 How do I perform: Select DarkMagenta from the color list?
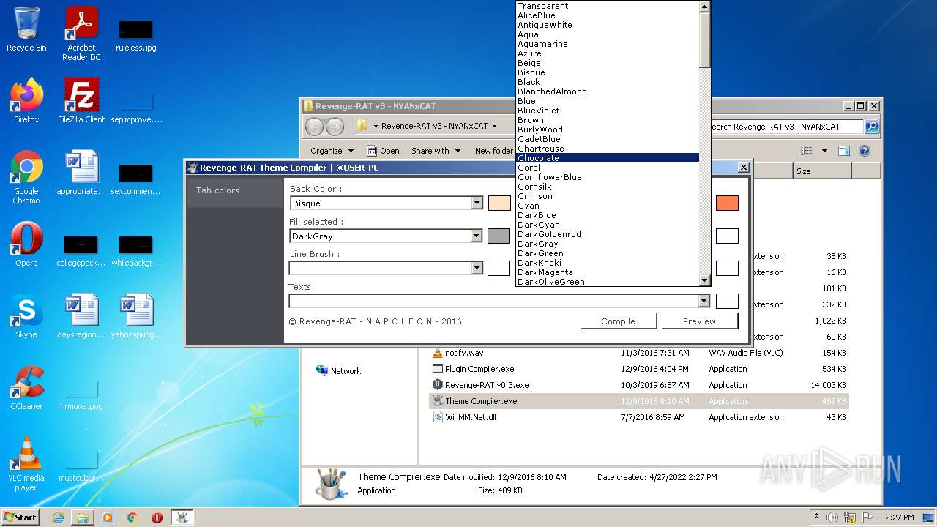[608, 272]
